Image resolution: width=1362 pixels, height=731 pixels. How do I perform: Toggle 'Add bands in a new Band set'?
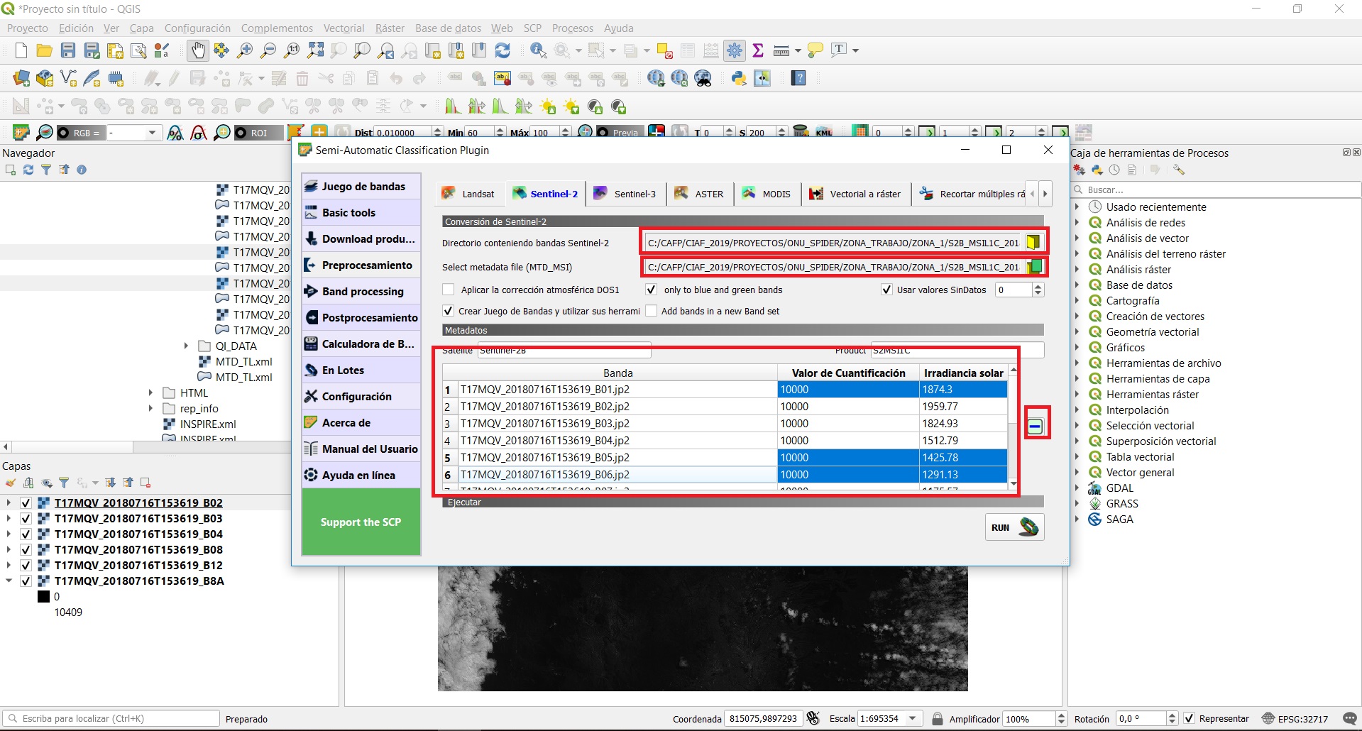[x=651, y=311]
